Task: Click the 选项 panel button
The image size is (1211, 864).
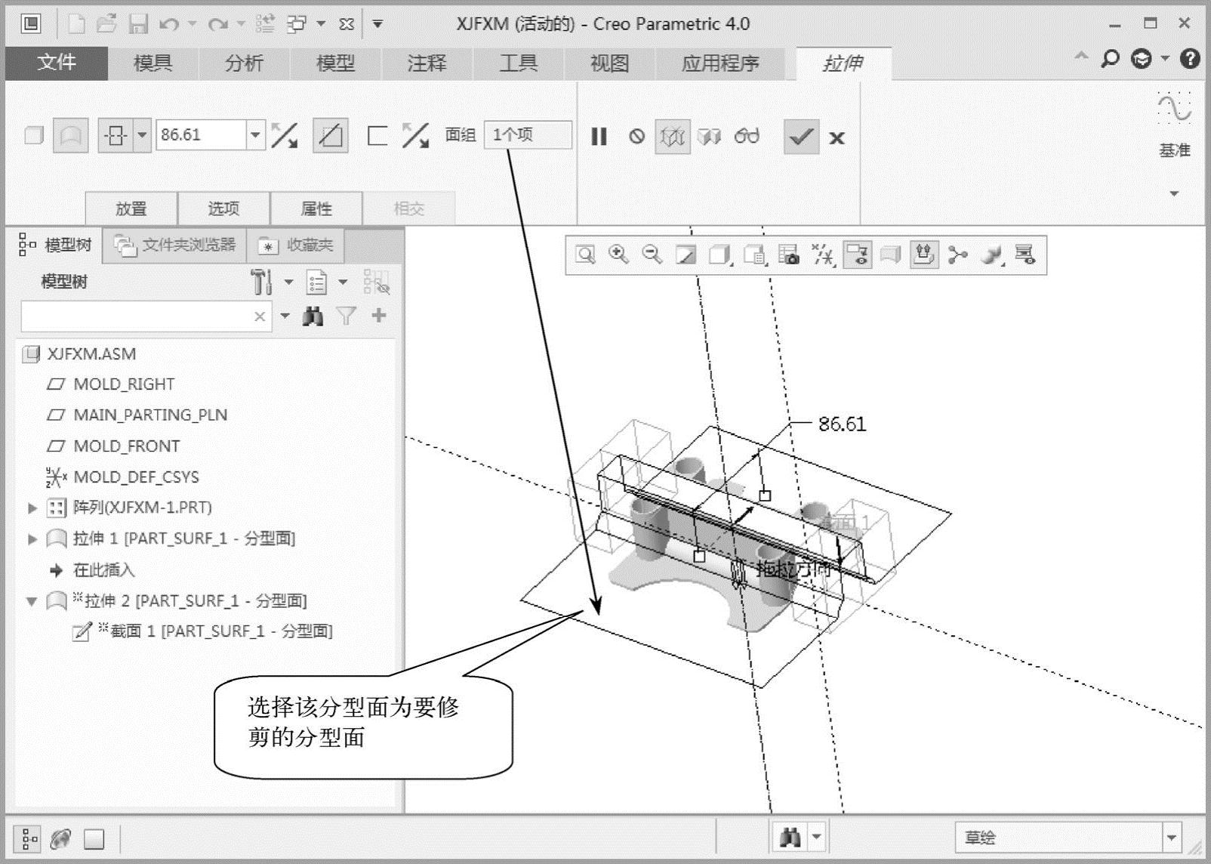Action: (223, 208)
